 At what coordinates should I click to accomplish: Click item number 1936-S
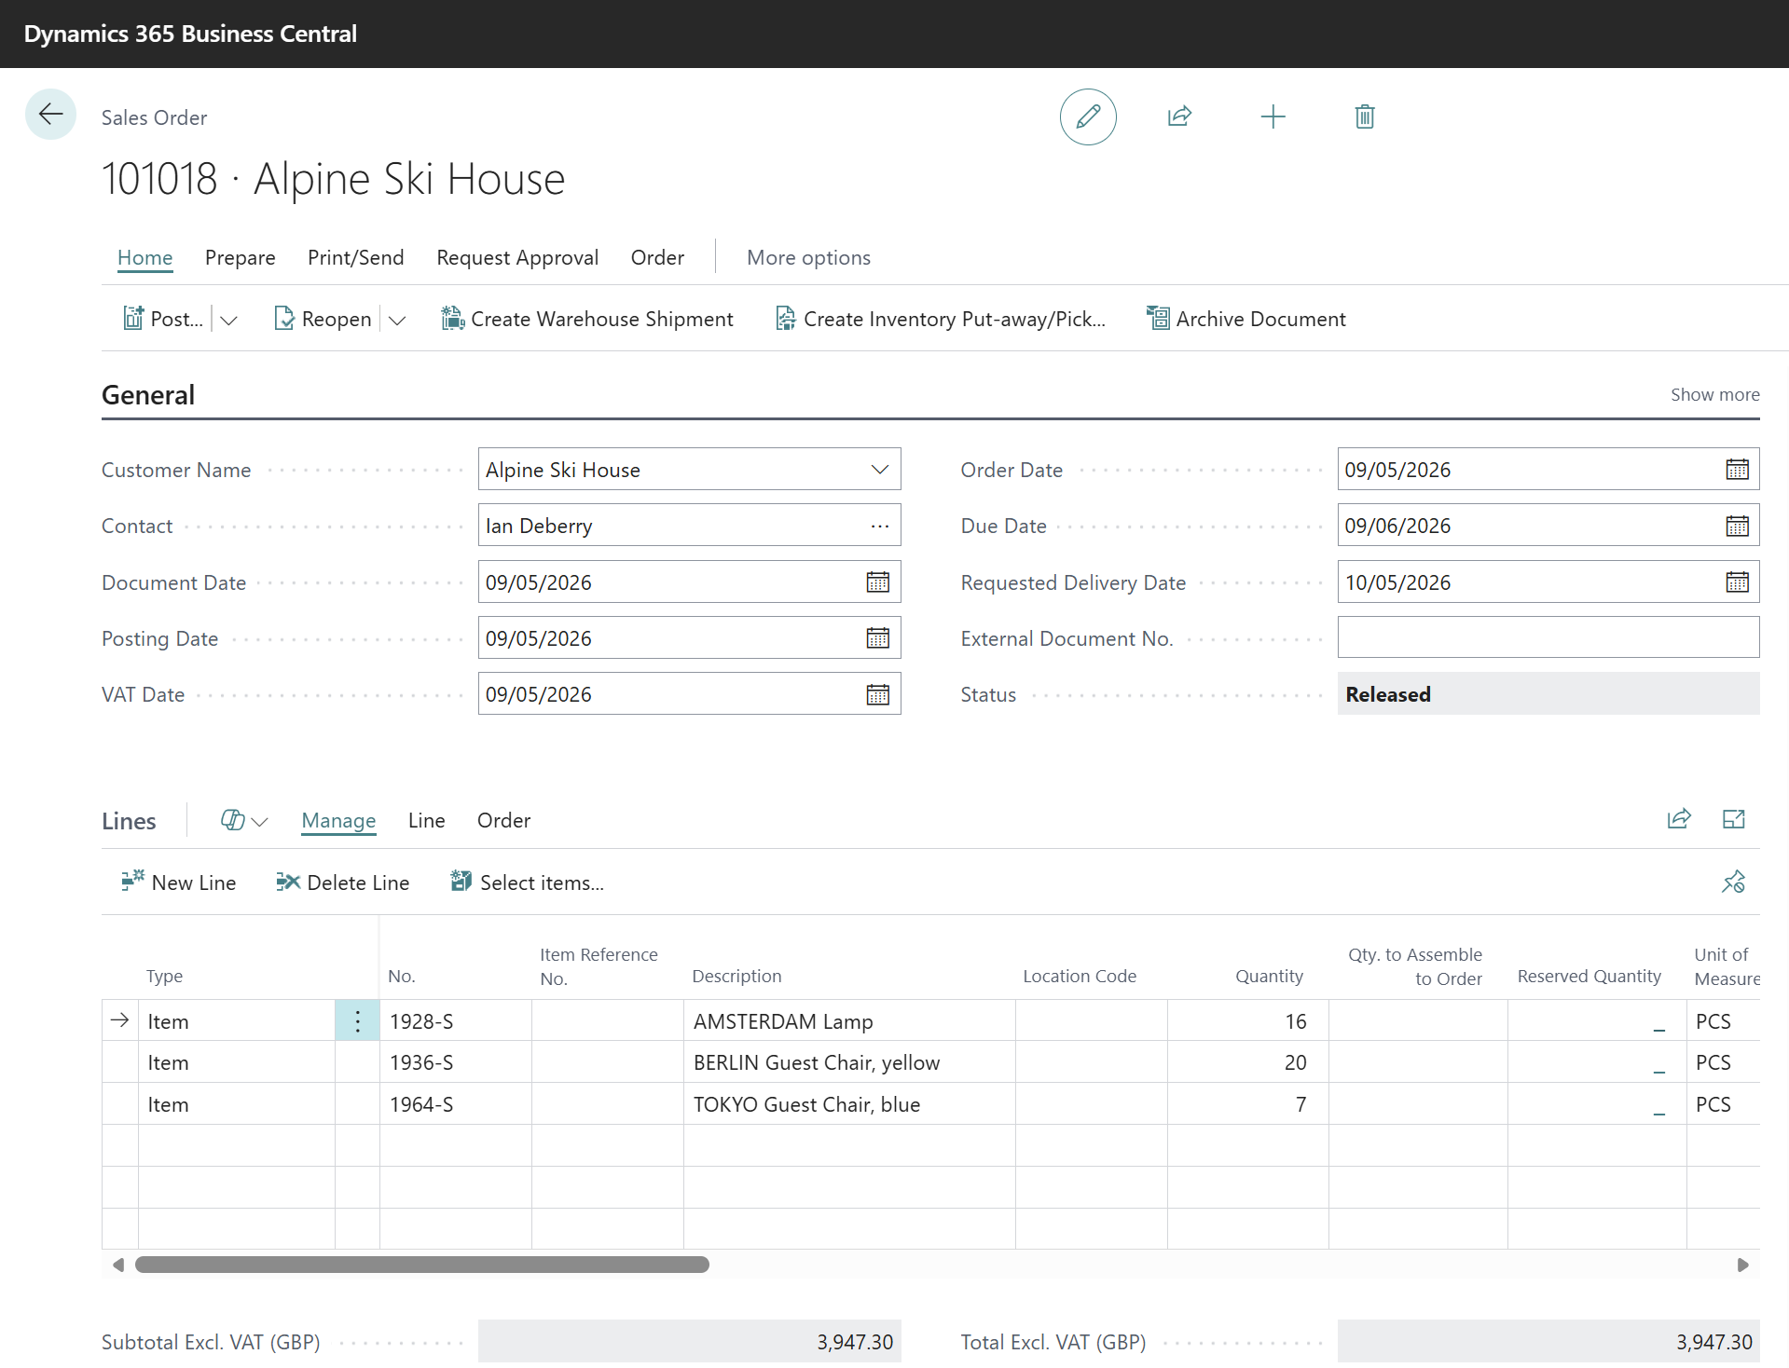[x=421, y=1062]
